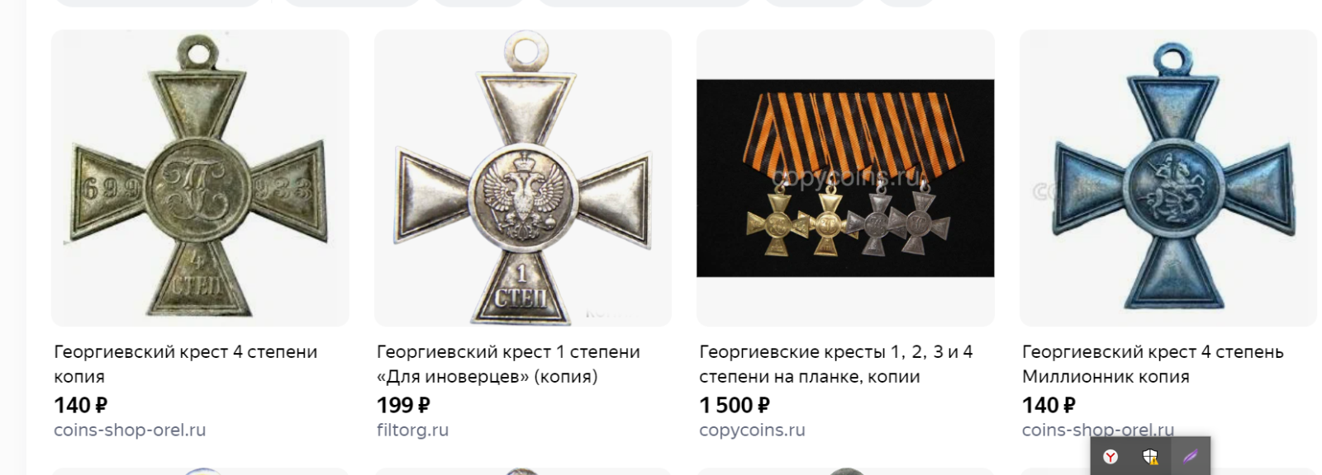The height and width of the screenshot is (475, 1322).
Task: Open the blue St. George cross Millionnik image
Action: pos(1167,178)
